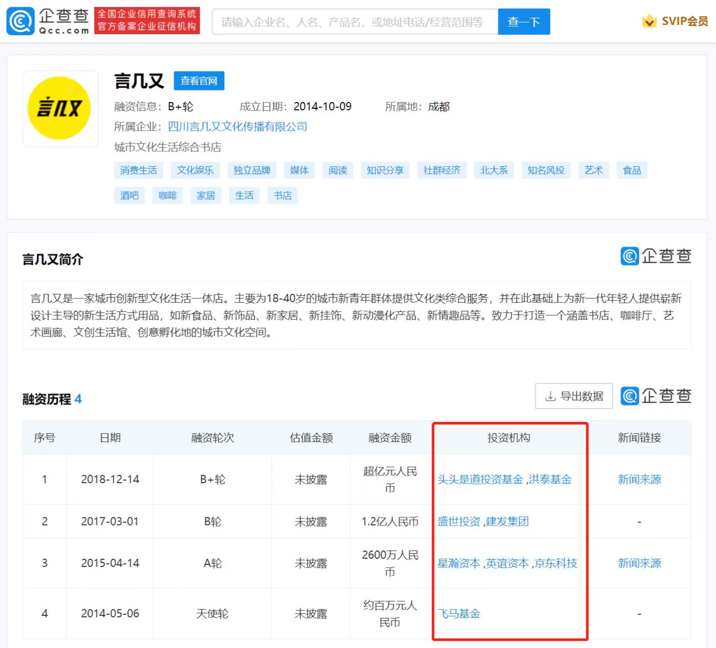Click the 成立日期 2014-10-09 value

click(322, 107)
